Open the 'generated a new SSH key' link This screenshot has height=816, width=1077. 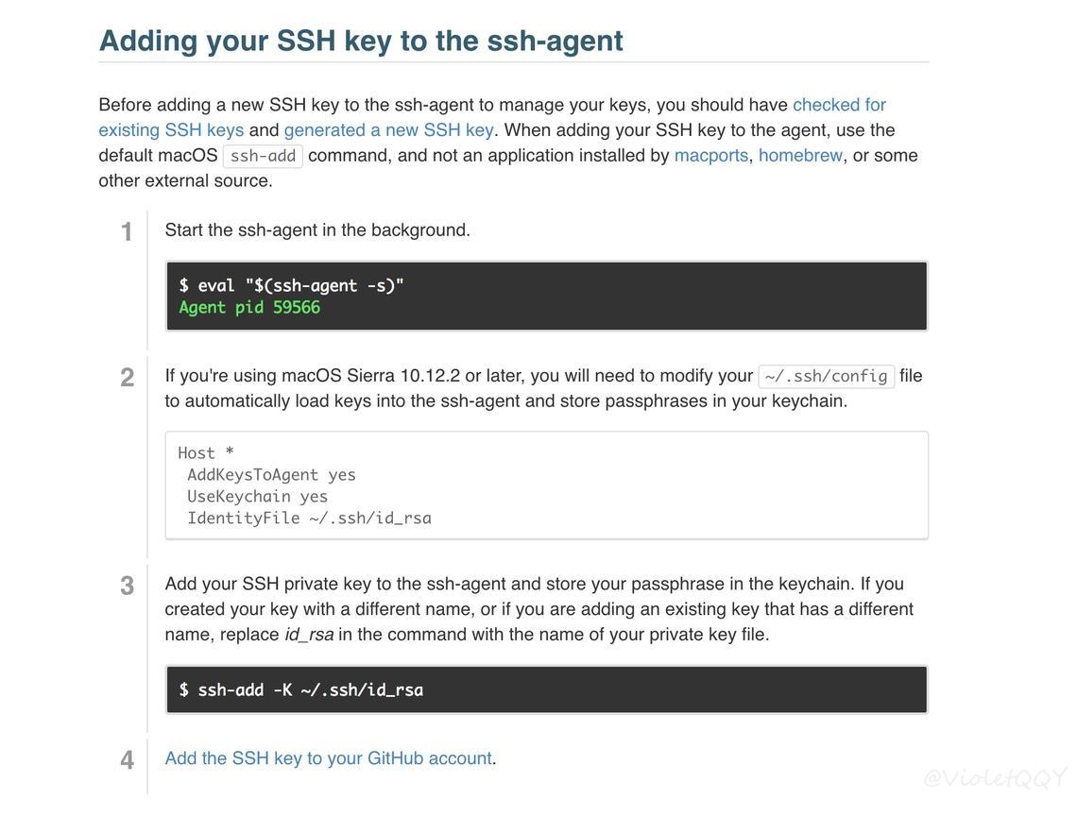point(388,130)
